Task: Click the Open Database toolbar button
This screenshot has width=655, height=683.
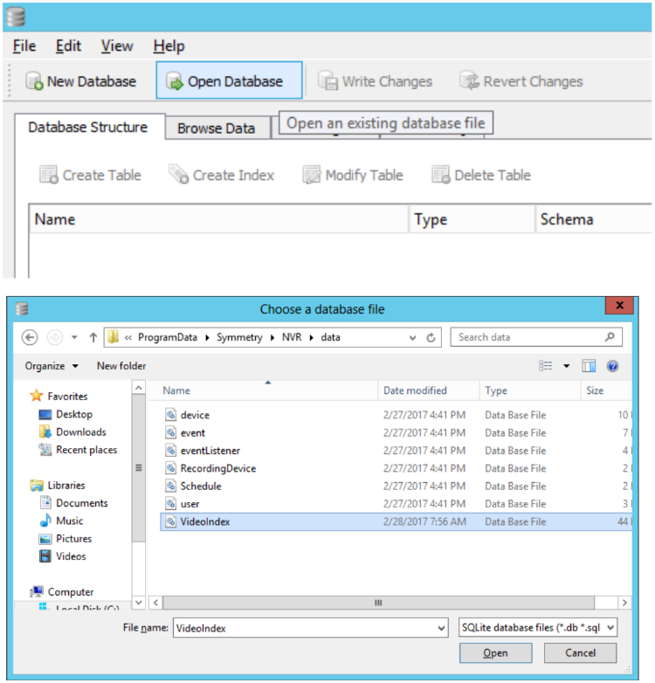Action: coord(229,80)
